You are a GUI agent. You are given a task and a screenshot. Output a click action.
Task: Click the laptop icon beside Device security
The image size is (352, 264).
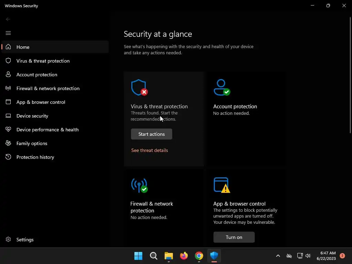click(8, 115)
